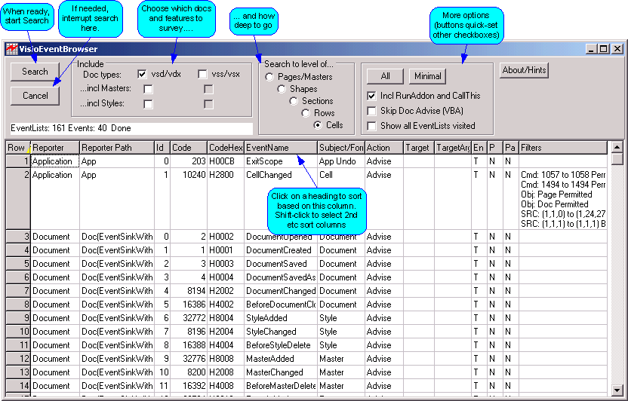Click the scrollbar down arrow
This screenshot has width=628, height=401.
(617, 390)
